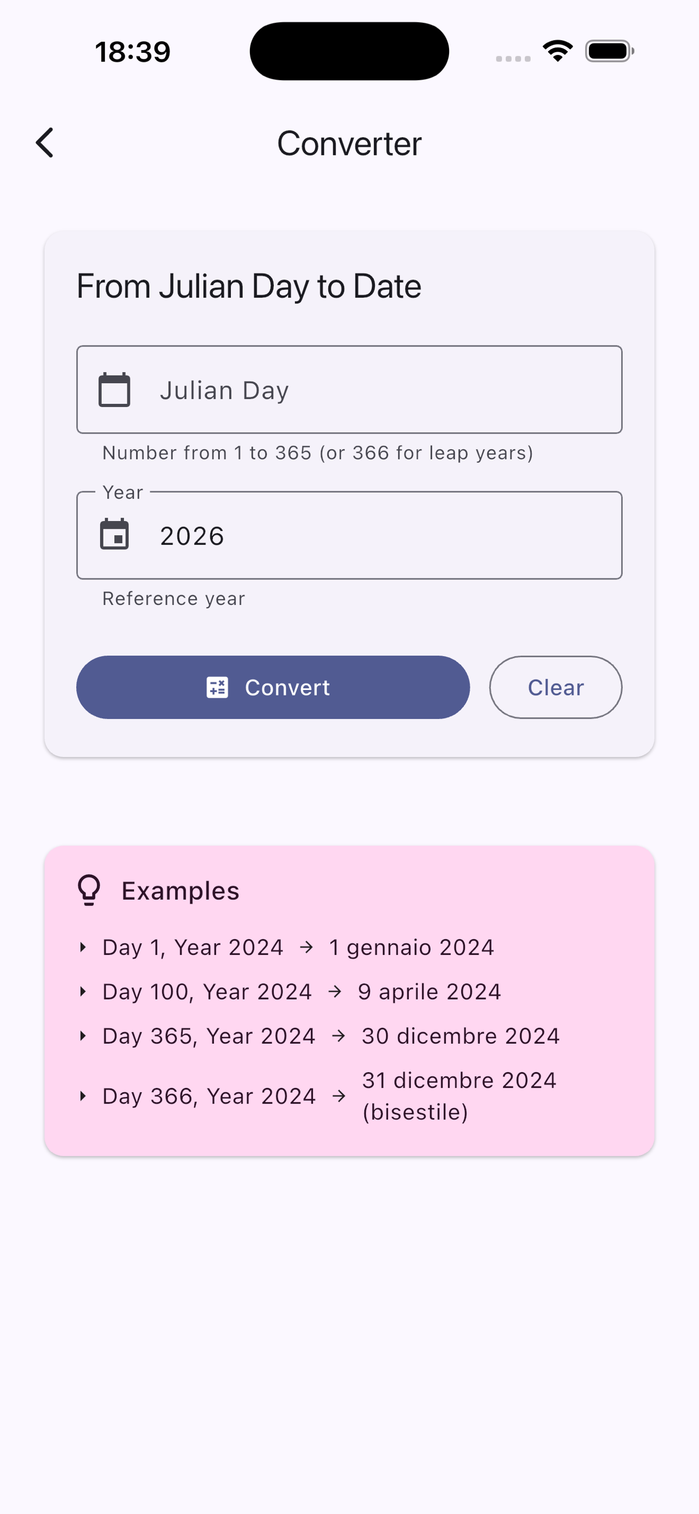The height and width of the screenshot is (1514, 699).
Task: Click the Year field showing 2026
Action: (376, 535)
